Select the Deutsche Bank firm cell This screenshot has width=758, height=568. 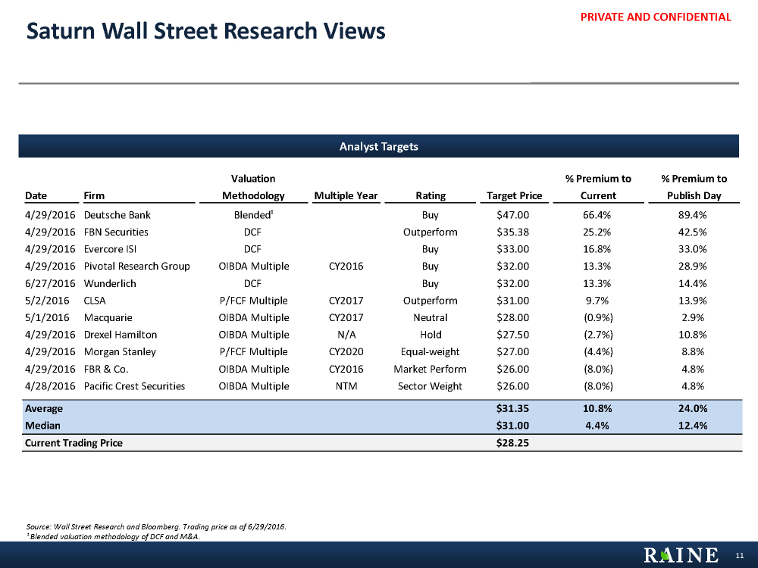click(x=117, y=215)
